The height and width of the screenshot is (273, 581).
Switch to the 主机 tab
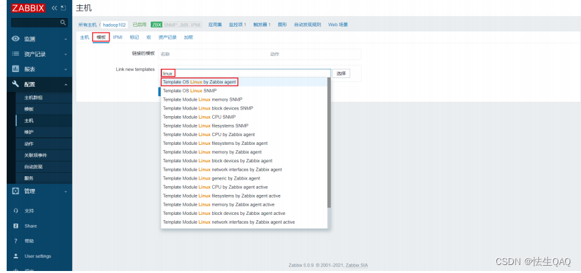coord(85,37)
